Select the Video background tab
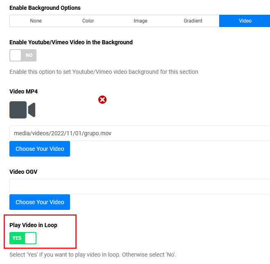This screenshot has height=264, width=270. [245, 21]
